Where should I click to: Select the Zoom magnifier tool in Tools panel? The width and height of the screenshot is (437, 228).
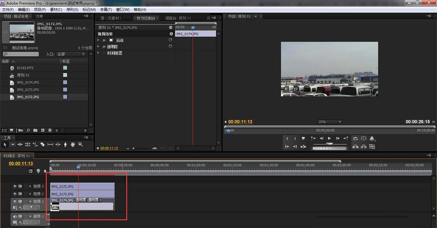pyautogui.click(x=80, y=144)
